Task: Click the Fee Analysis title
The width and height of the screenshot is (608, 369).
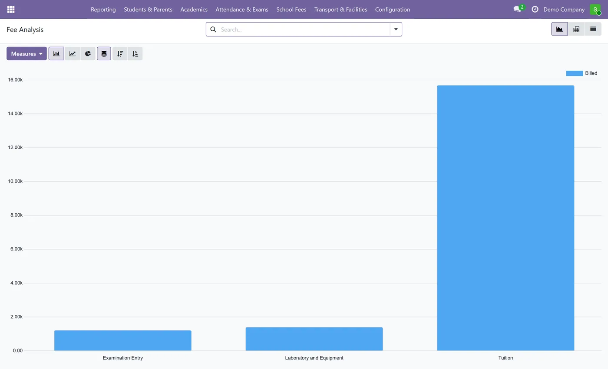Action: (x=25, y=29)
